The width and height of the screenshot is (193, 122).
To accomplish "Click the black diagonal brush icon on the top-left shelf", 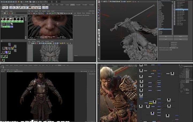I will (x=20, y=7).
